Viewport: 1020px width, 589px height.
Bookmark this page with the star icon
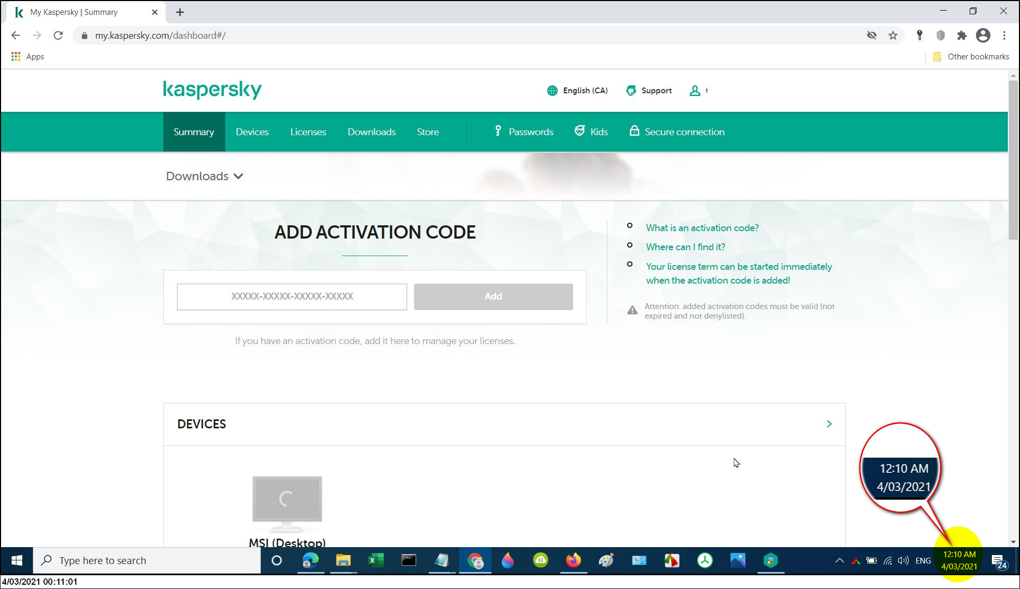click(x=893, y=36)
